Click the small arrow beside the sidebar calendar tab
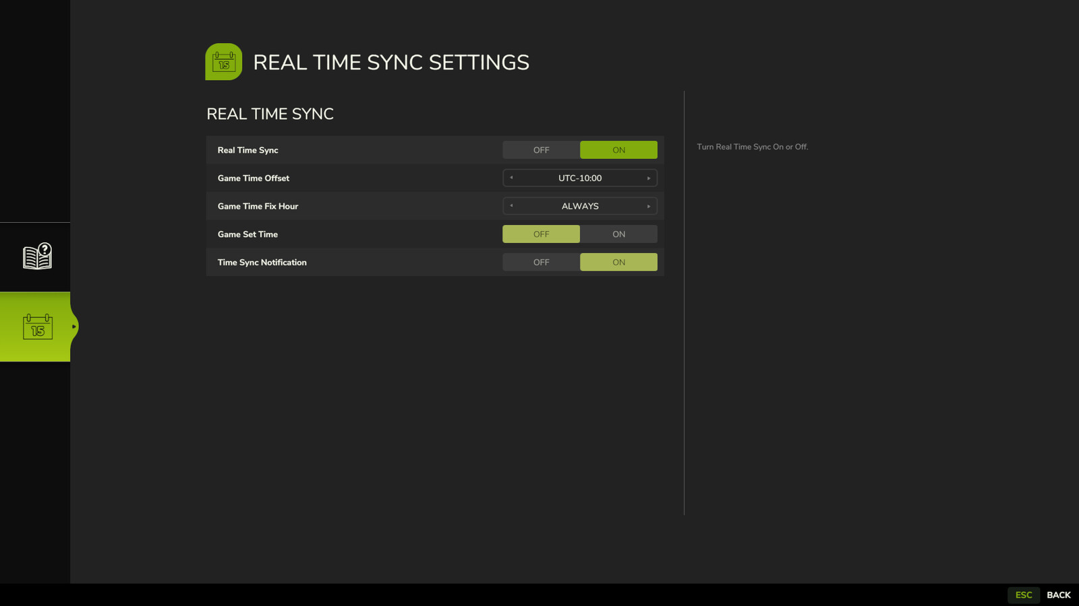 point(74,327)
